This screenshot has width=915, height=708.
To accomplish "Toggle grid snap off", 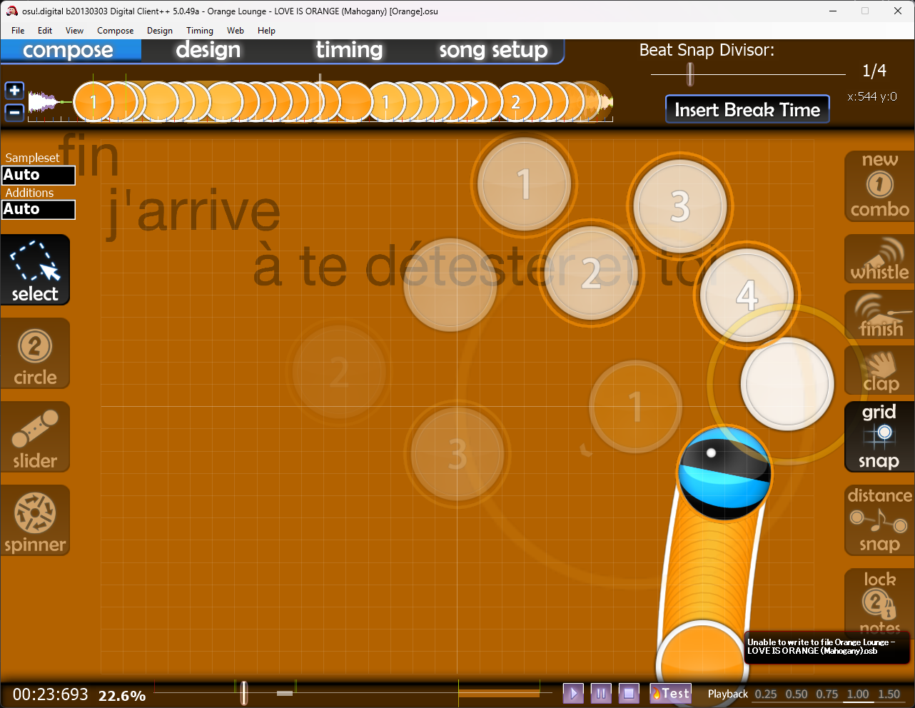I will tap(879, 437).
